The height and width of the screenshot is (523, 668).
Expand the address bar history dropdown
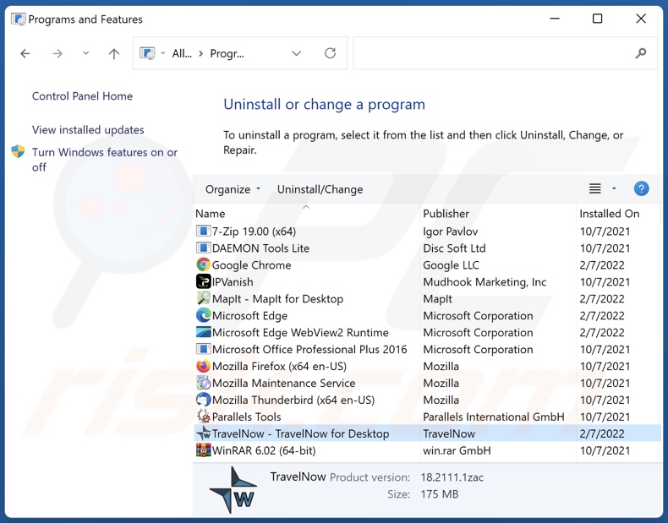pos(297,53)
